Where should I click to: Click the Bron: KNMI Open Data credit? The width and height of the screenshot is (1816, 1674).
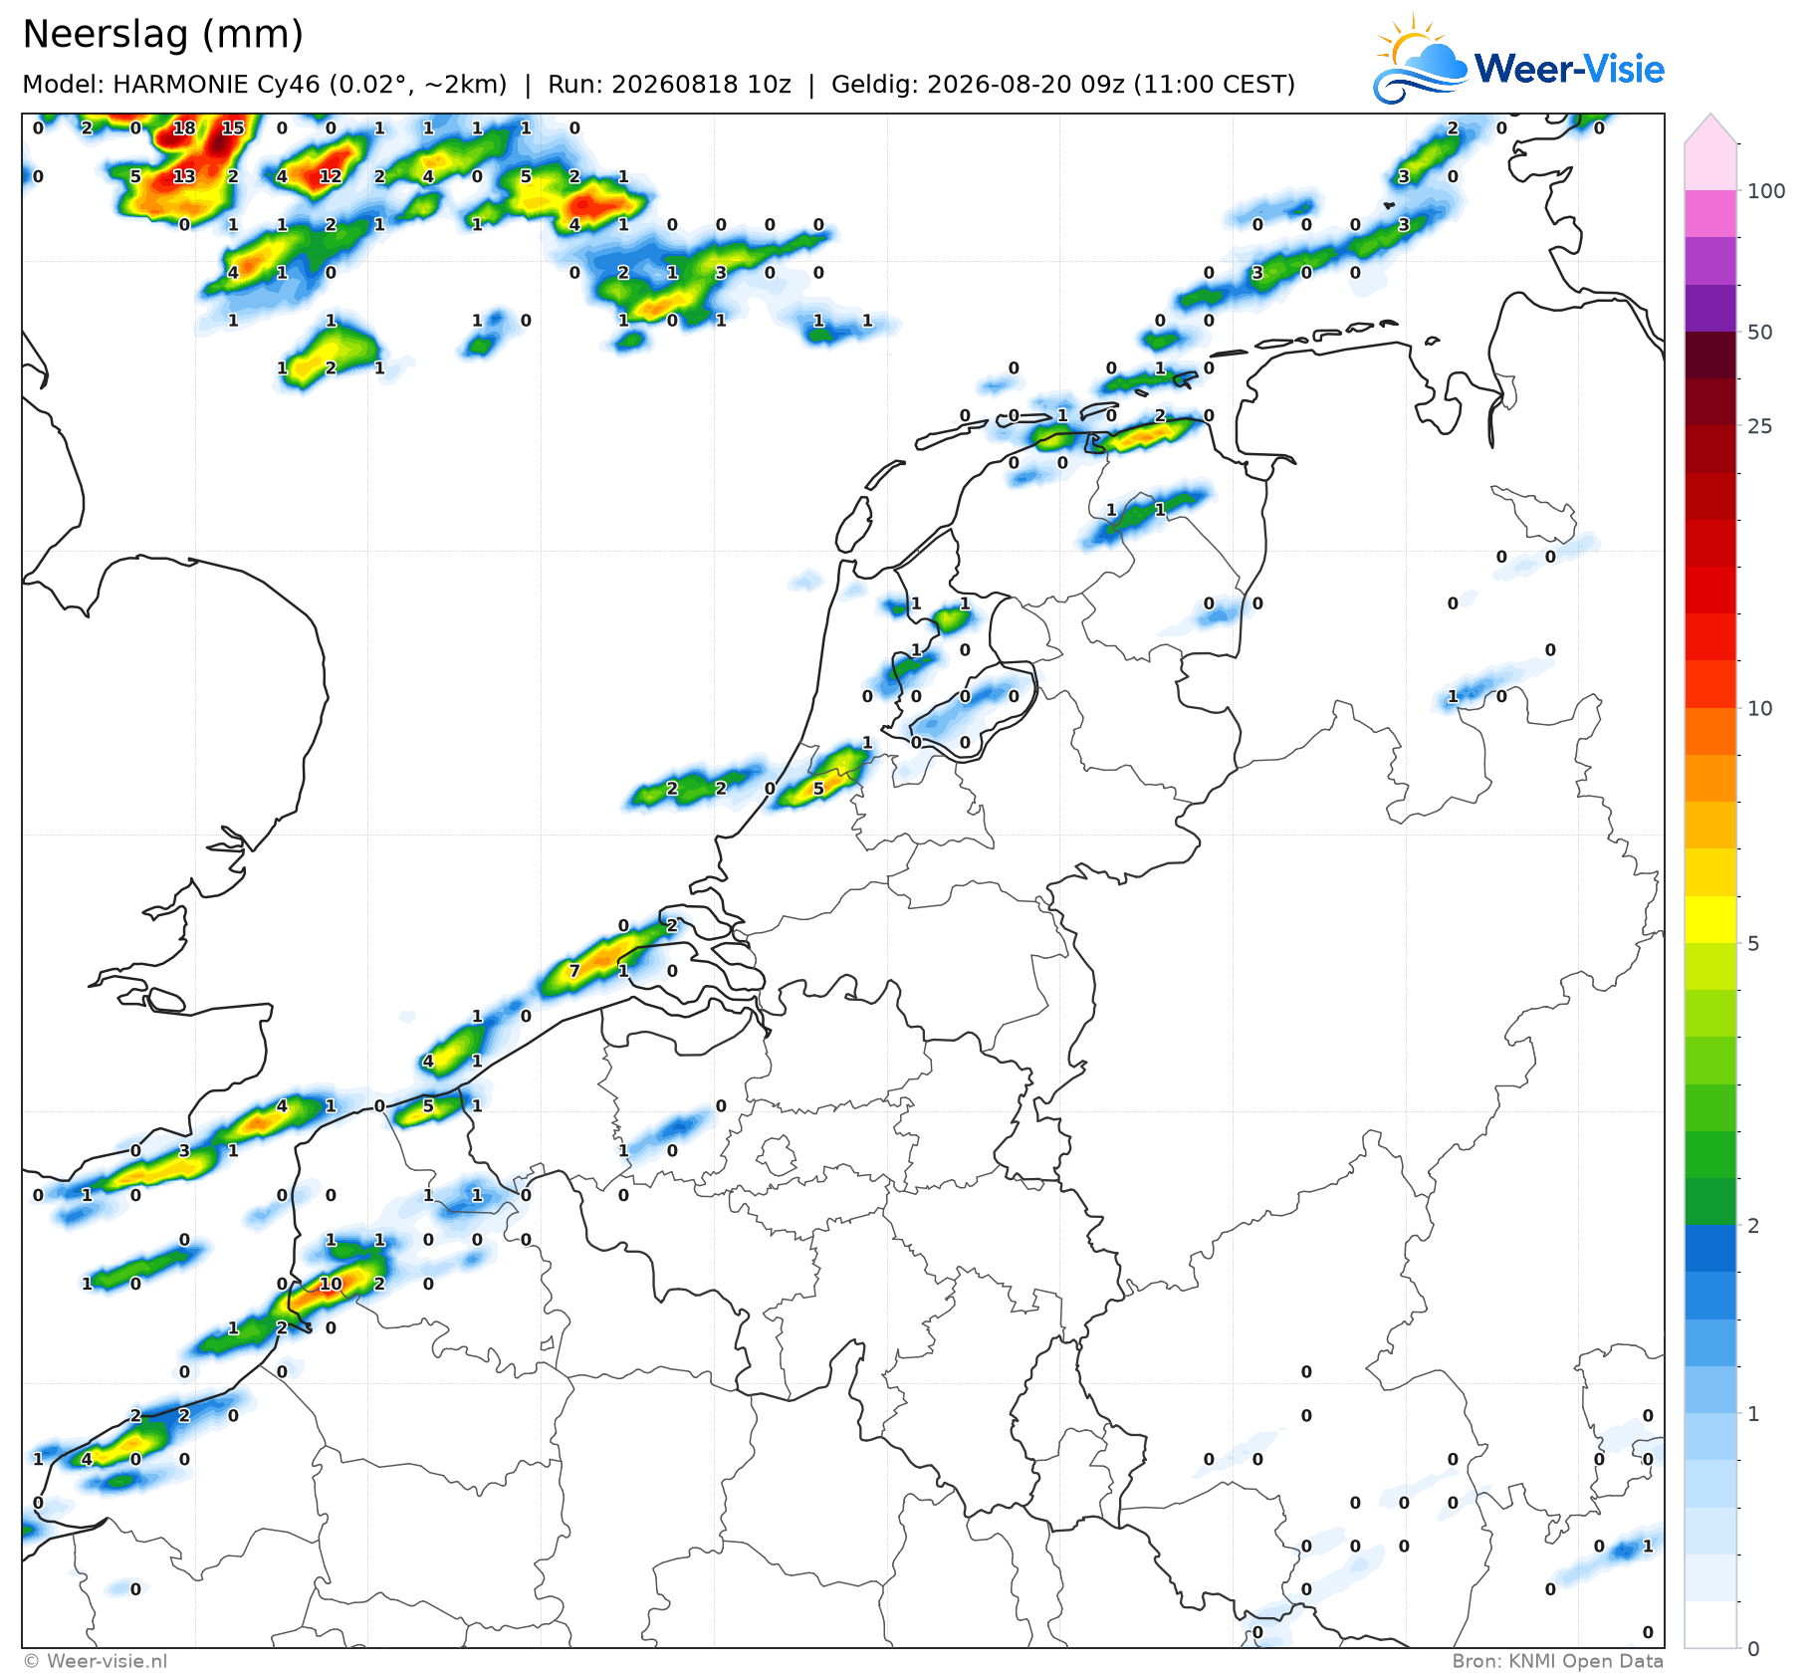[x=1557, y=1660]
